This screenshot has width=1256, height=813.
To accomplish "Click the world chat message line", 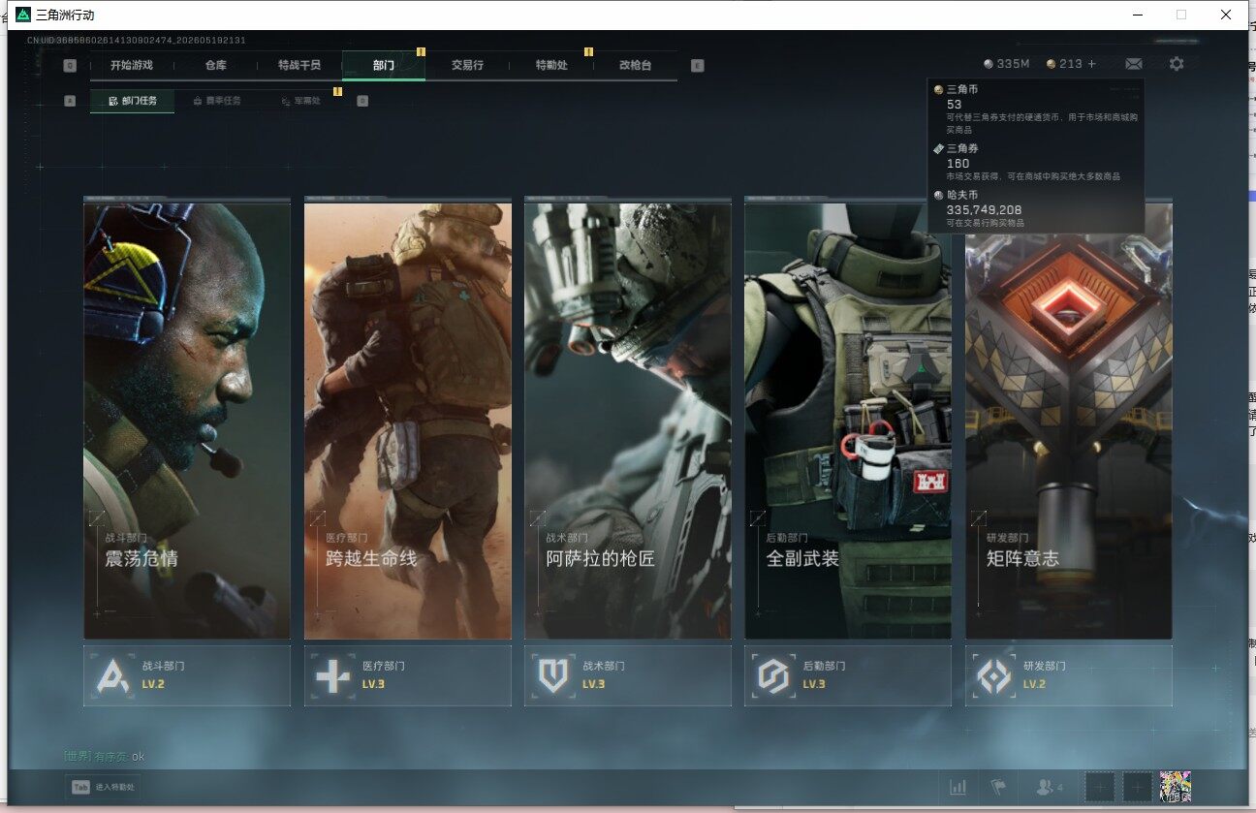I will click(105, 757).
